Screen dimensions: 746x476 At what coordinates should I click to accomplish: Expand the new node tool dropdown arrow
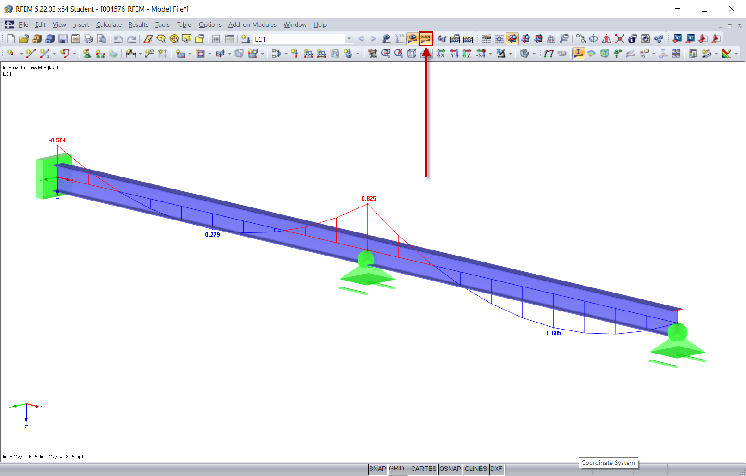(x=21, y=54)
